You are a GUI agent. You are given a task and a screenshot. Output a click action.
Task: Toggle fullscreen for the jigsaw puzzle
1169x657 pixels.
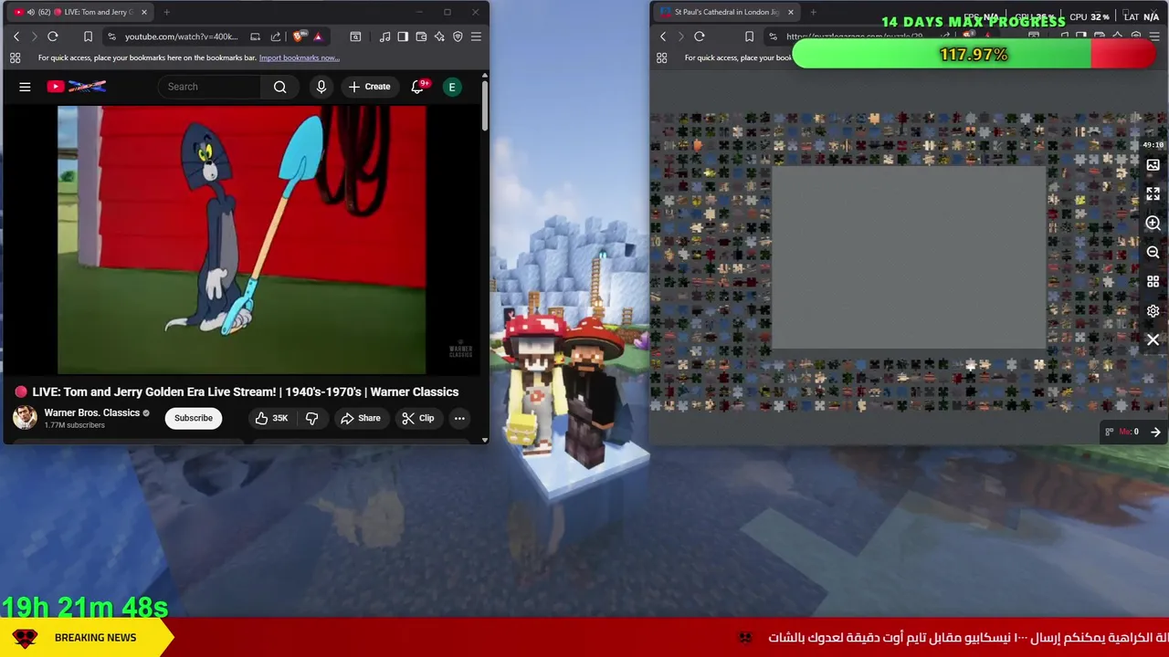click(x=1153, y=194)
